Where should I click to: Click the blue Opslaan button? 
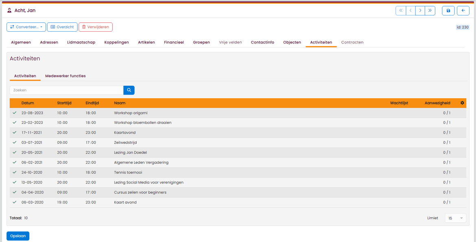click(18, 236)
